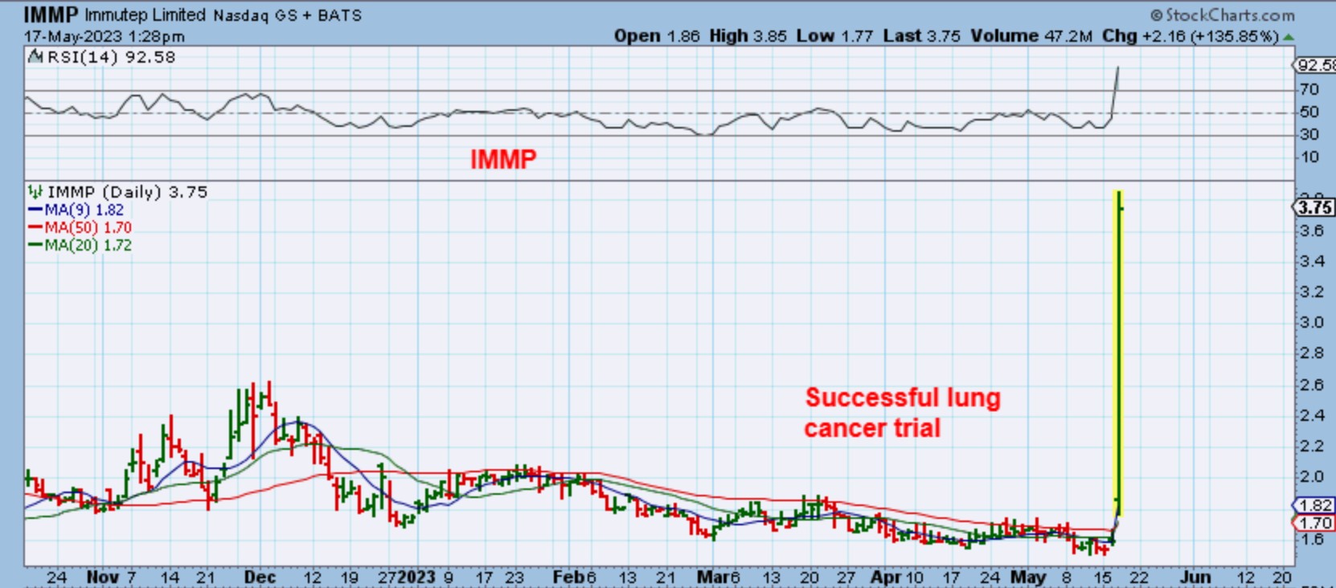The height and width of the screenshot is (588, 1336).
Task: Click the Jun label on the date axis
Action: pyautogui.click(x=1195, y=577)
